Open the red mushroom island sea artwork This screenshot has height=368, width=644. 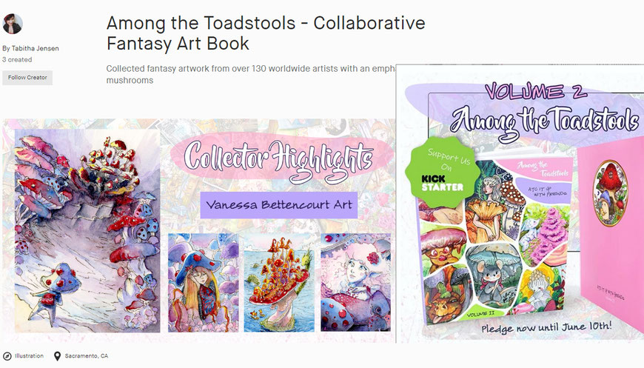tap(279, 283)
